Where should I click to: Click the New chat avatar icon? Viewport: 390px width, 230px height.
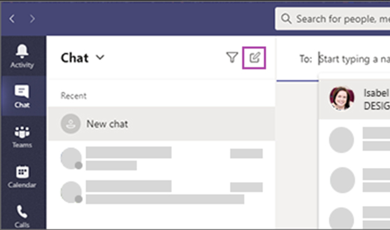(x=71, y=124)
